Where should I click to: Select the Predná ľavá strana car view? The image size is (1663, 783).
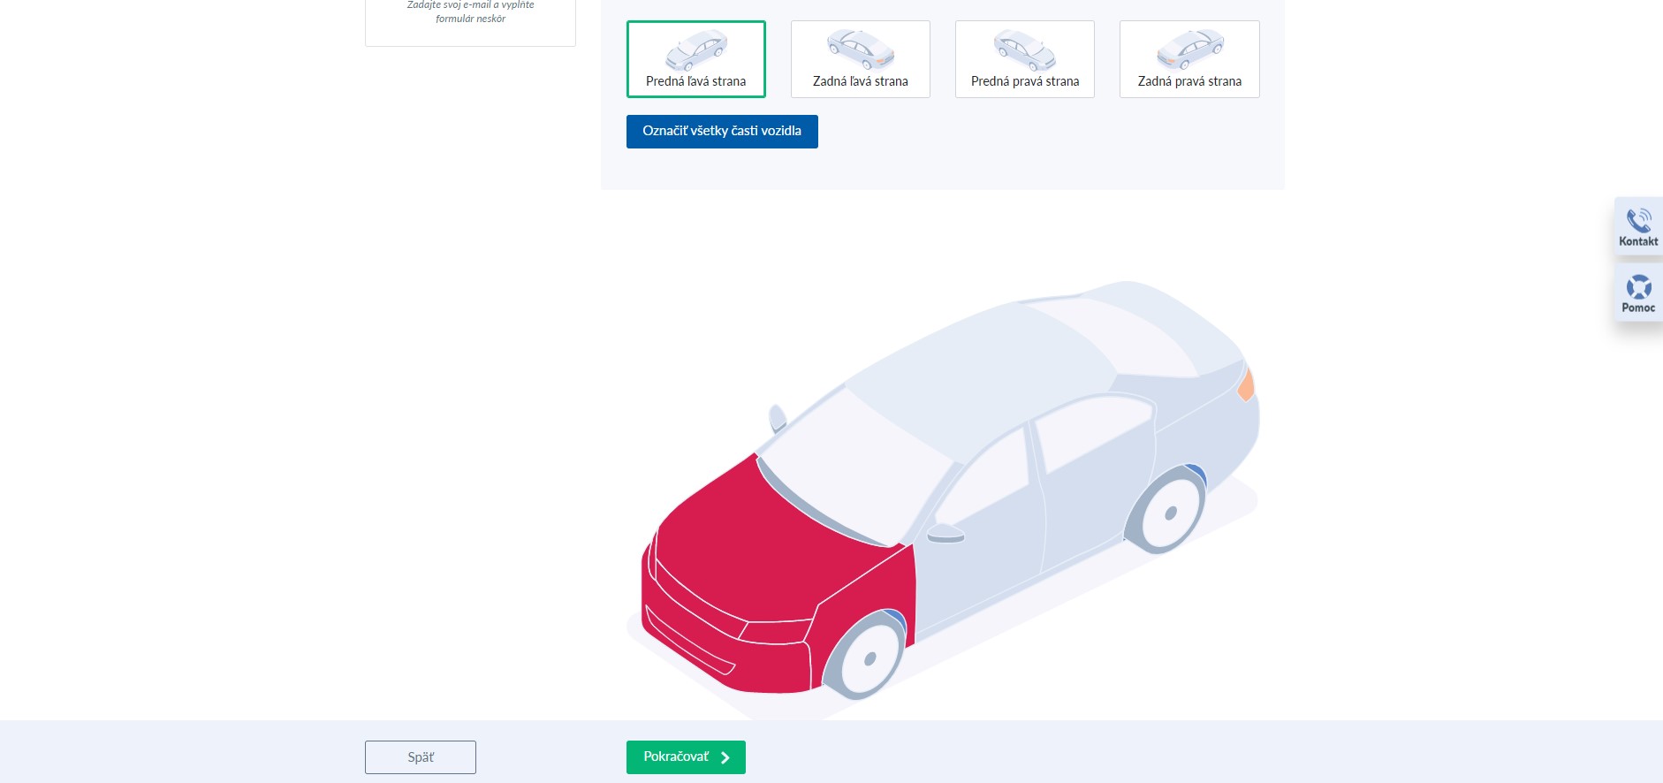tap(695, 59)
